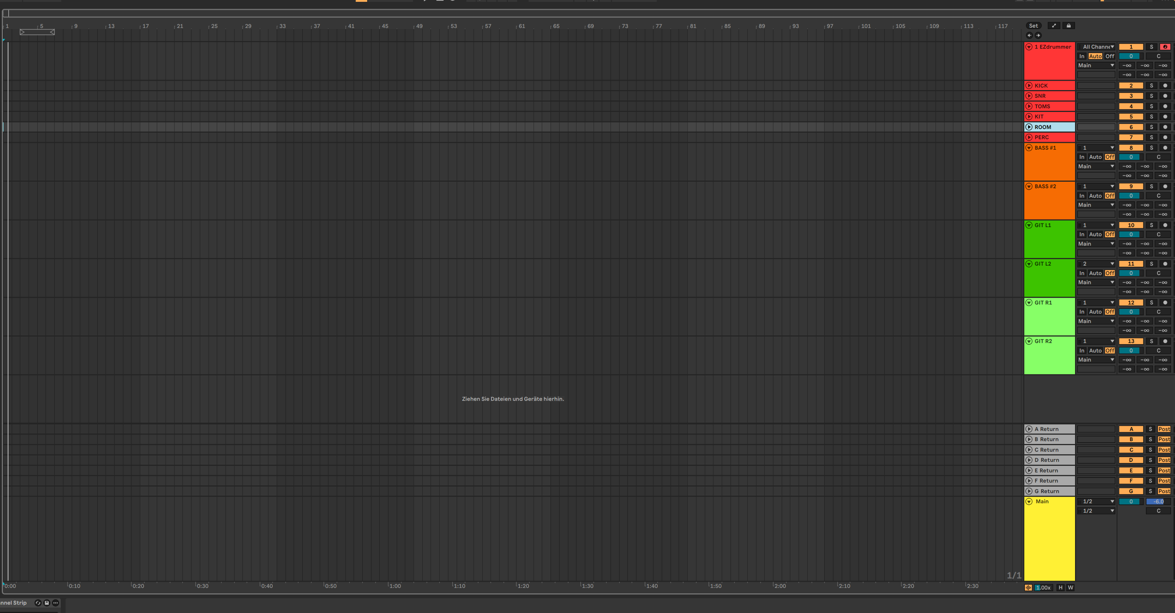Deactivate the GIT L1 track activator
The height and width of the screenshot is (613, 1175).
[1131, 225]
